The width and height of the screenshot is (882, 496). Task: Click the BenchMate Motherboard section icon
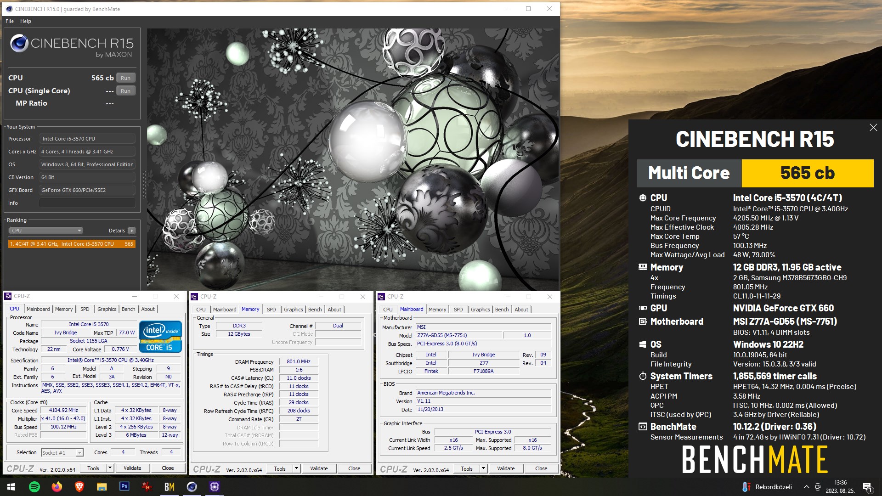[643, 321]
